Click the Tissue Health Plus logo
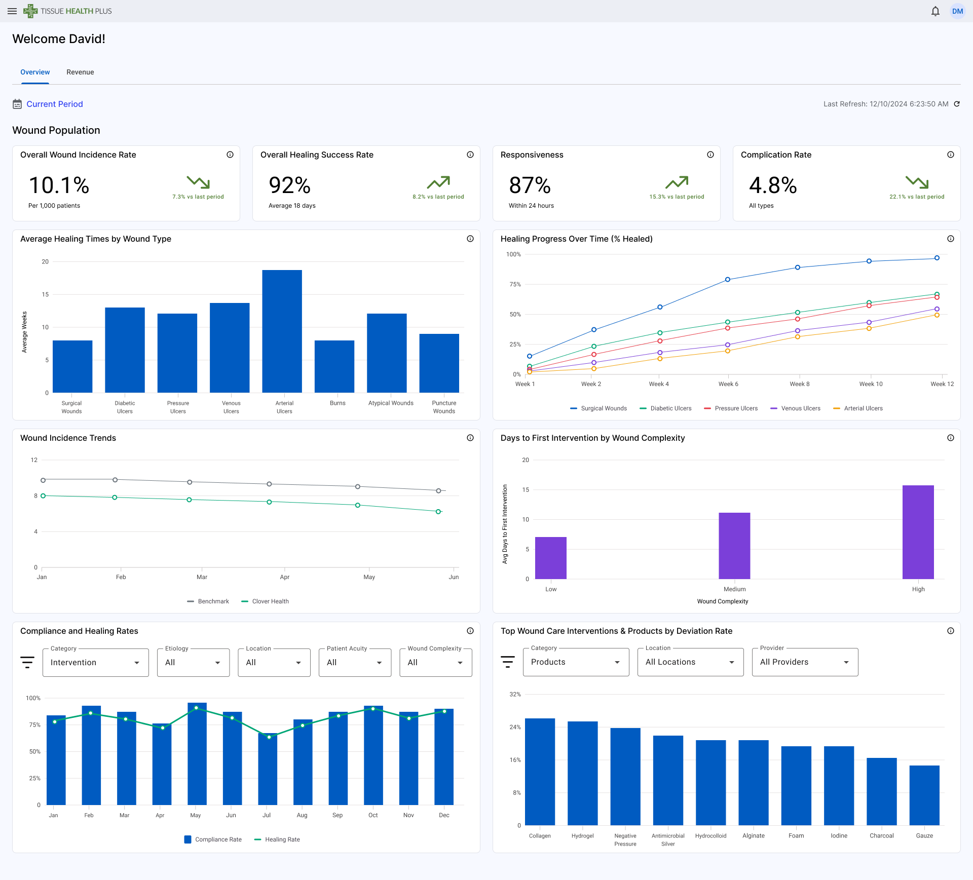The image size is (973, 880). pos(67,11)
